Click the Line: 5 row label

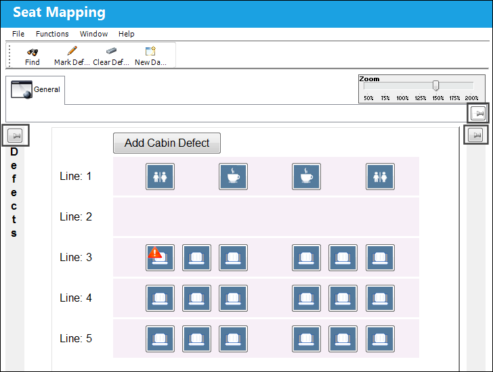(76, 338)
